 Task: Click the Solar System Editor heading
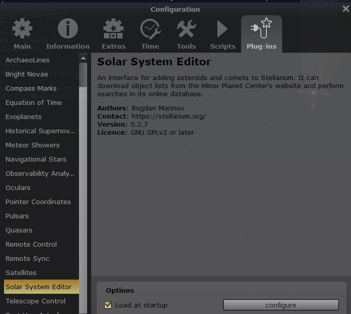154,62
